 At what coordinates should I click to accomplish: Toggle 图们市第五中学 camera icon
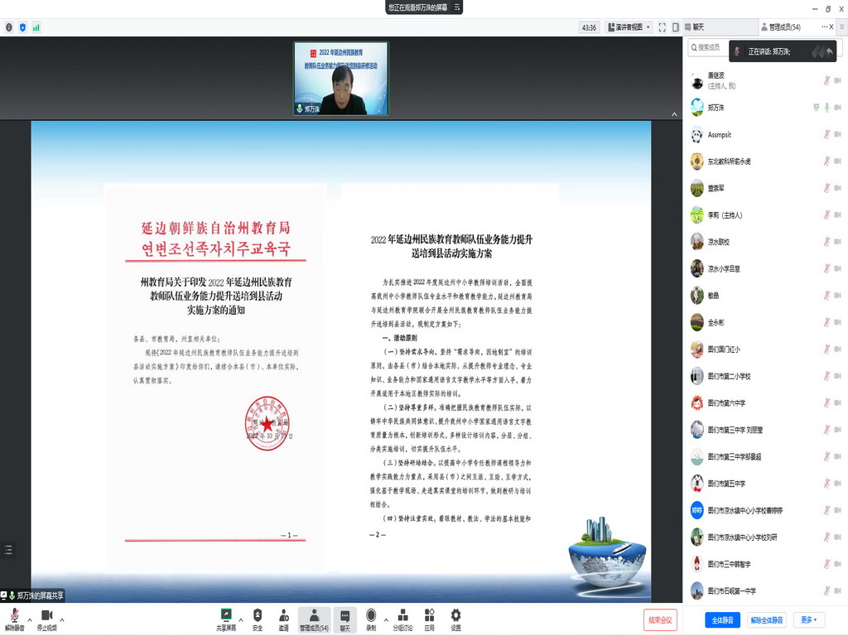(838, 484)
